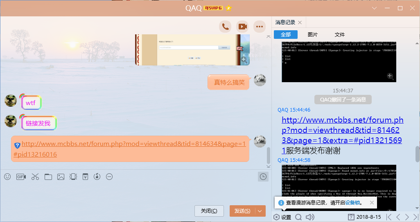This screenshot has height=222, width=420.
Task: Click my avatar beside 真特么搞笑
Action: click(260, 80)
